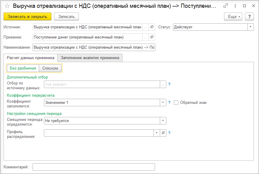Viewport: 259px width, 174px height.
Task: Open the Еще menu button
Action: (233, 17)
